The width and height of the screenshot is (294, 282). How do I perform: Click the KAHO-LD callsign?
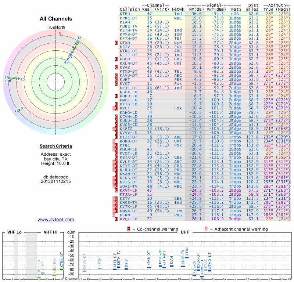[129, 112]
